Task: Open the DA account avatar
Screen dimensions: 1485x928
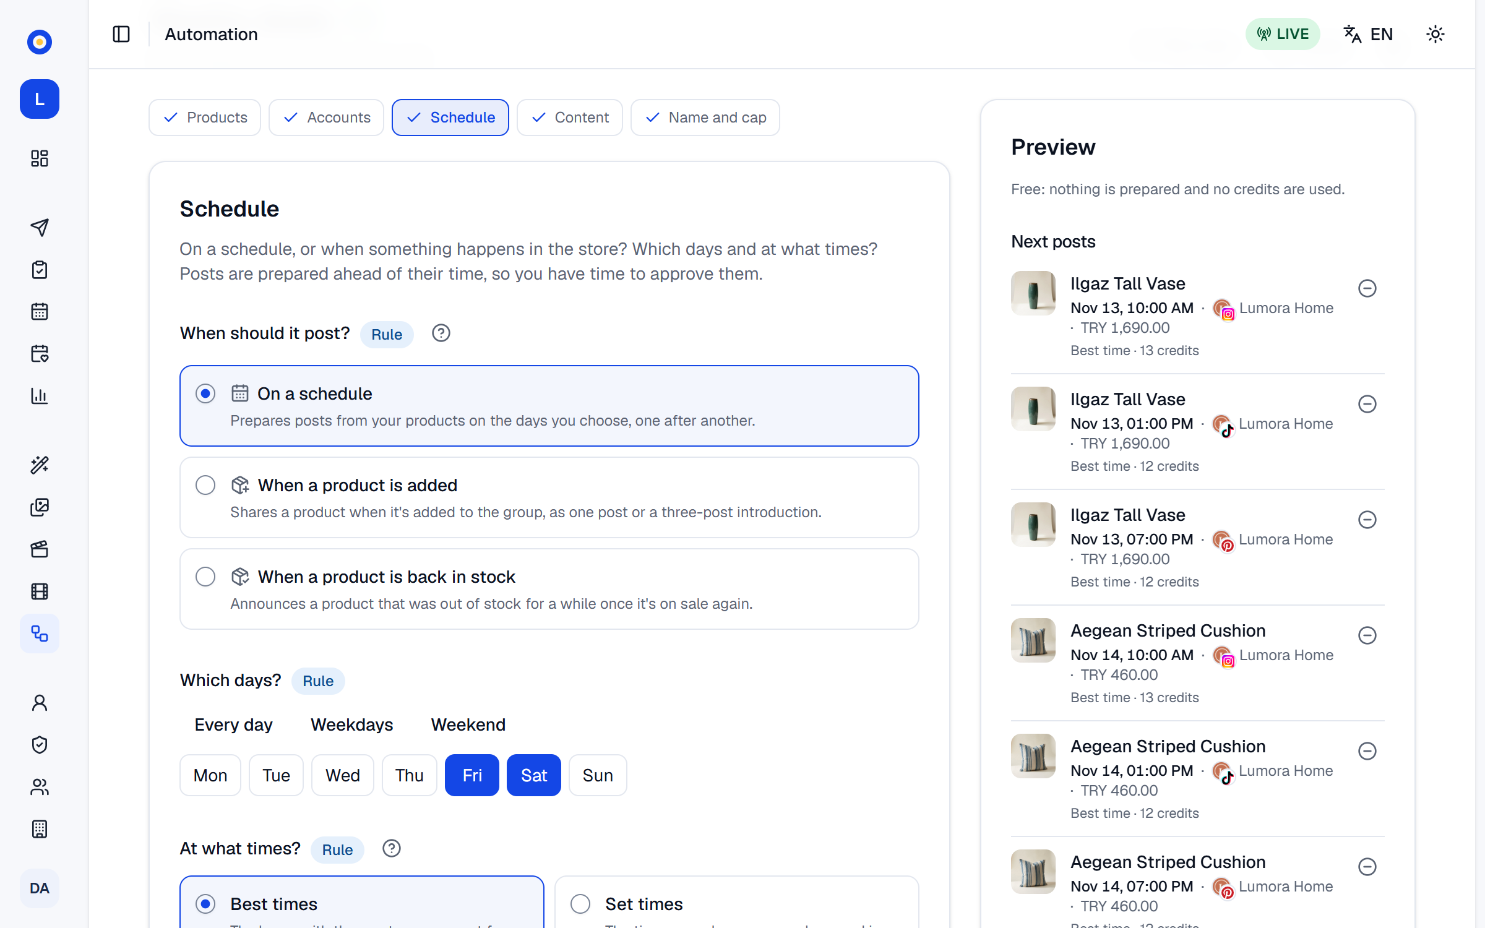Action: click(x=40, y=888)
